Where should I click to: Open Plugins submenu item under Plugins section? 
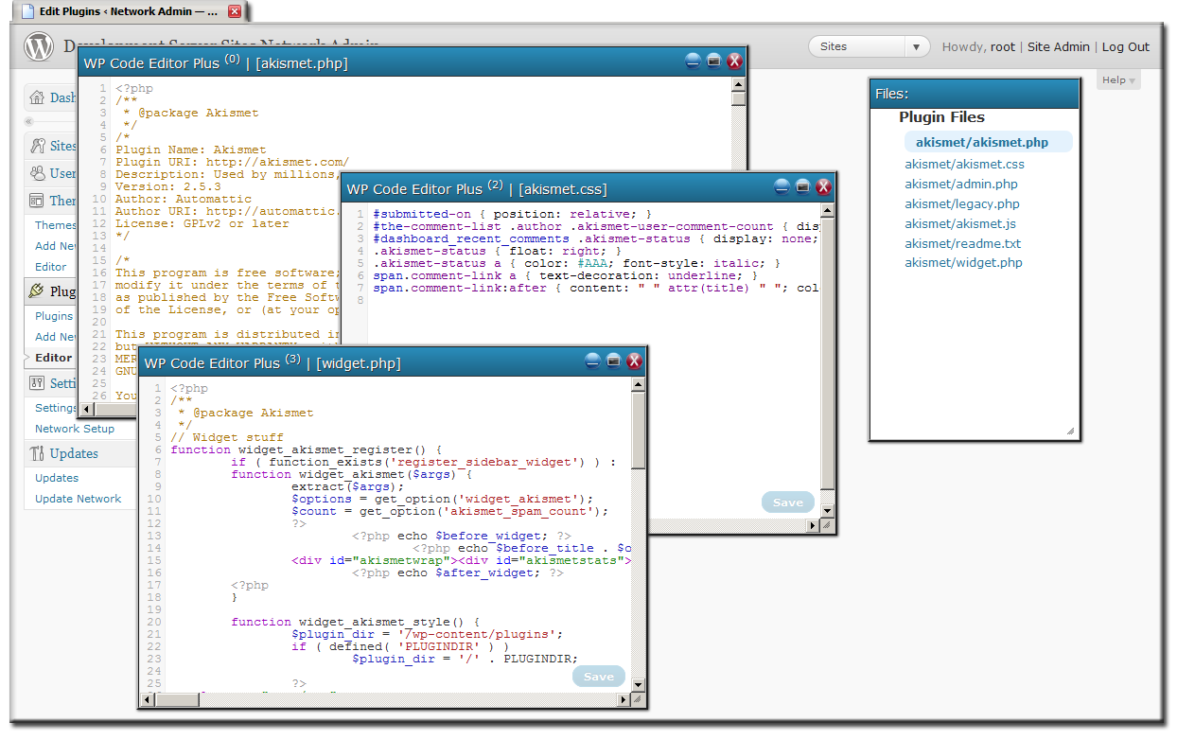click(54, 316)
